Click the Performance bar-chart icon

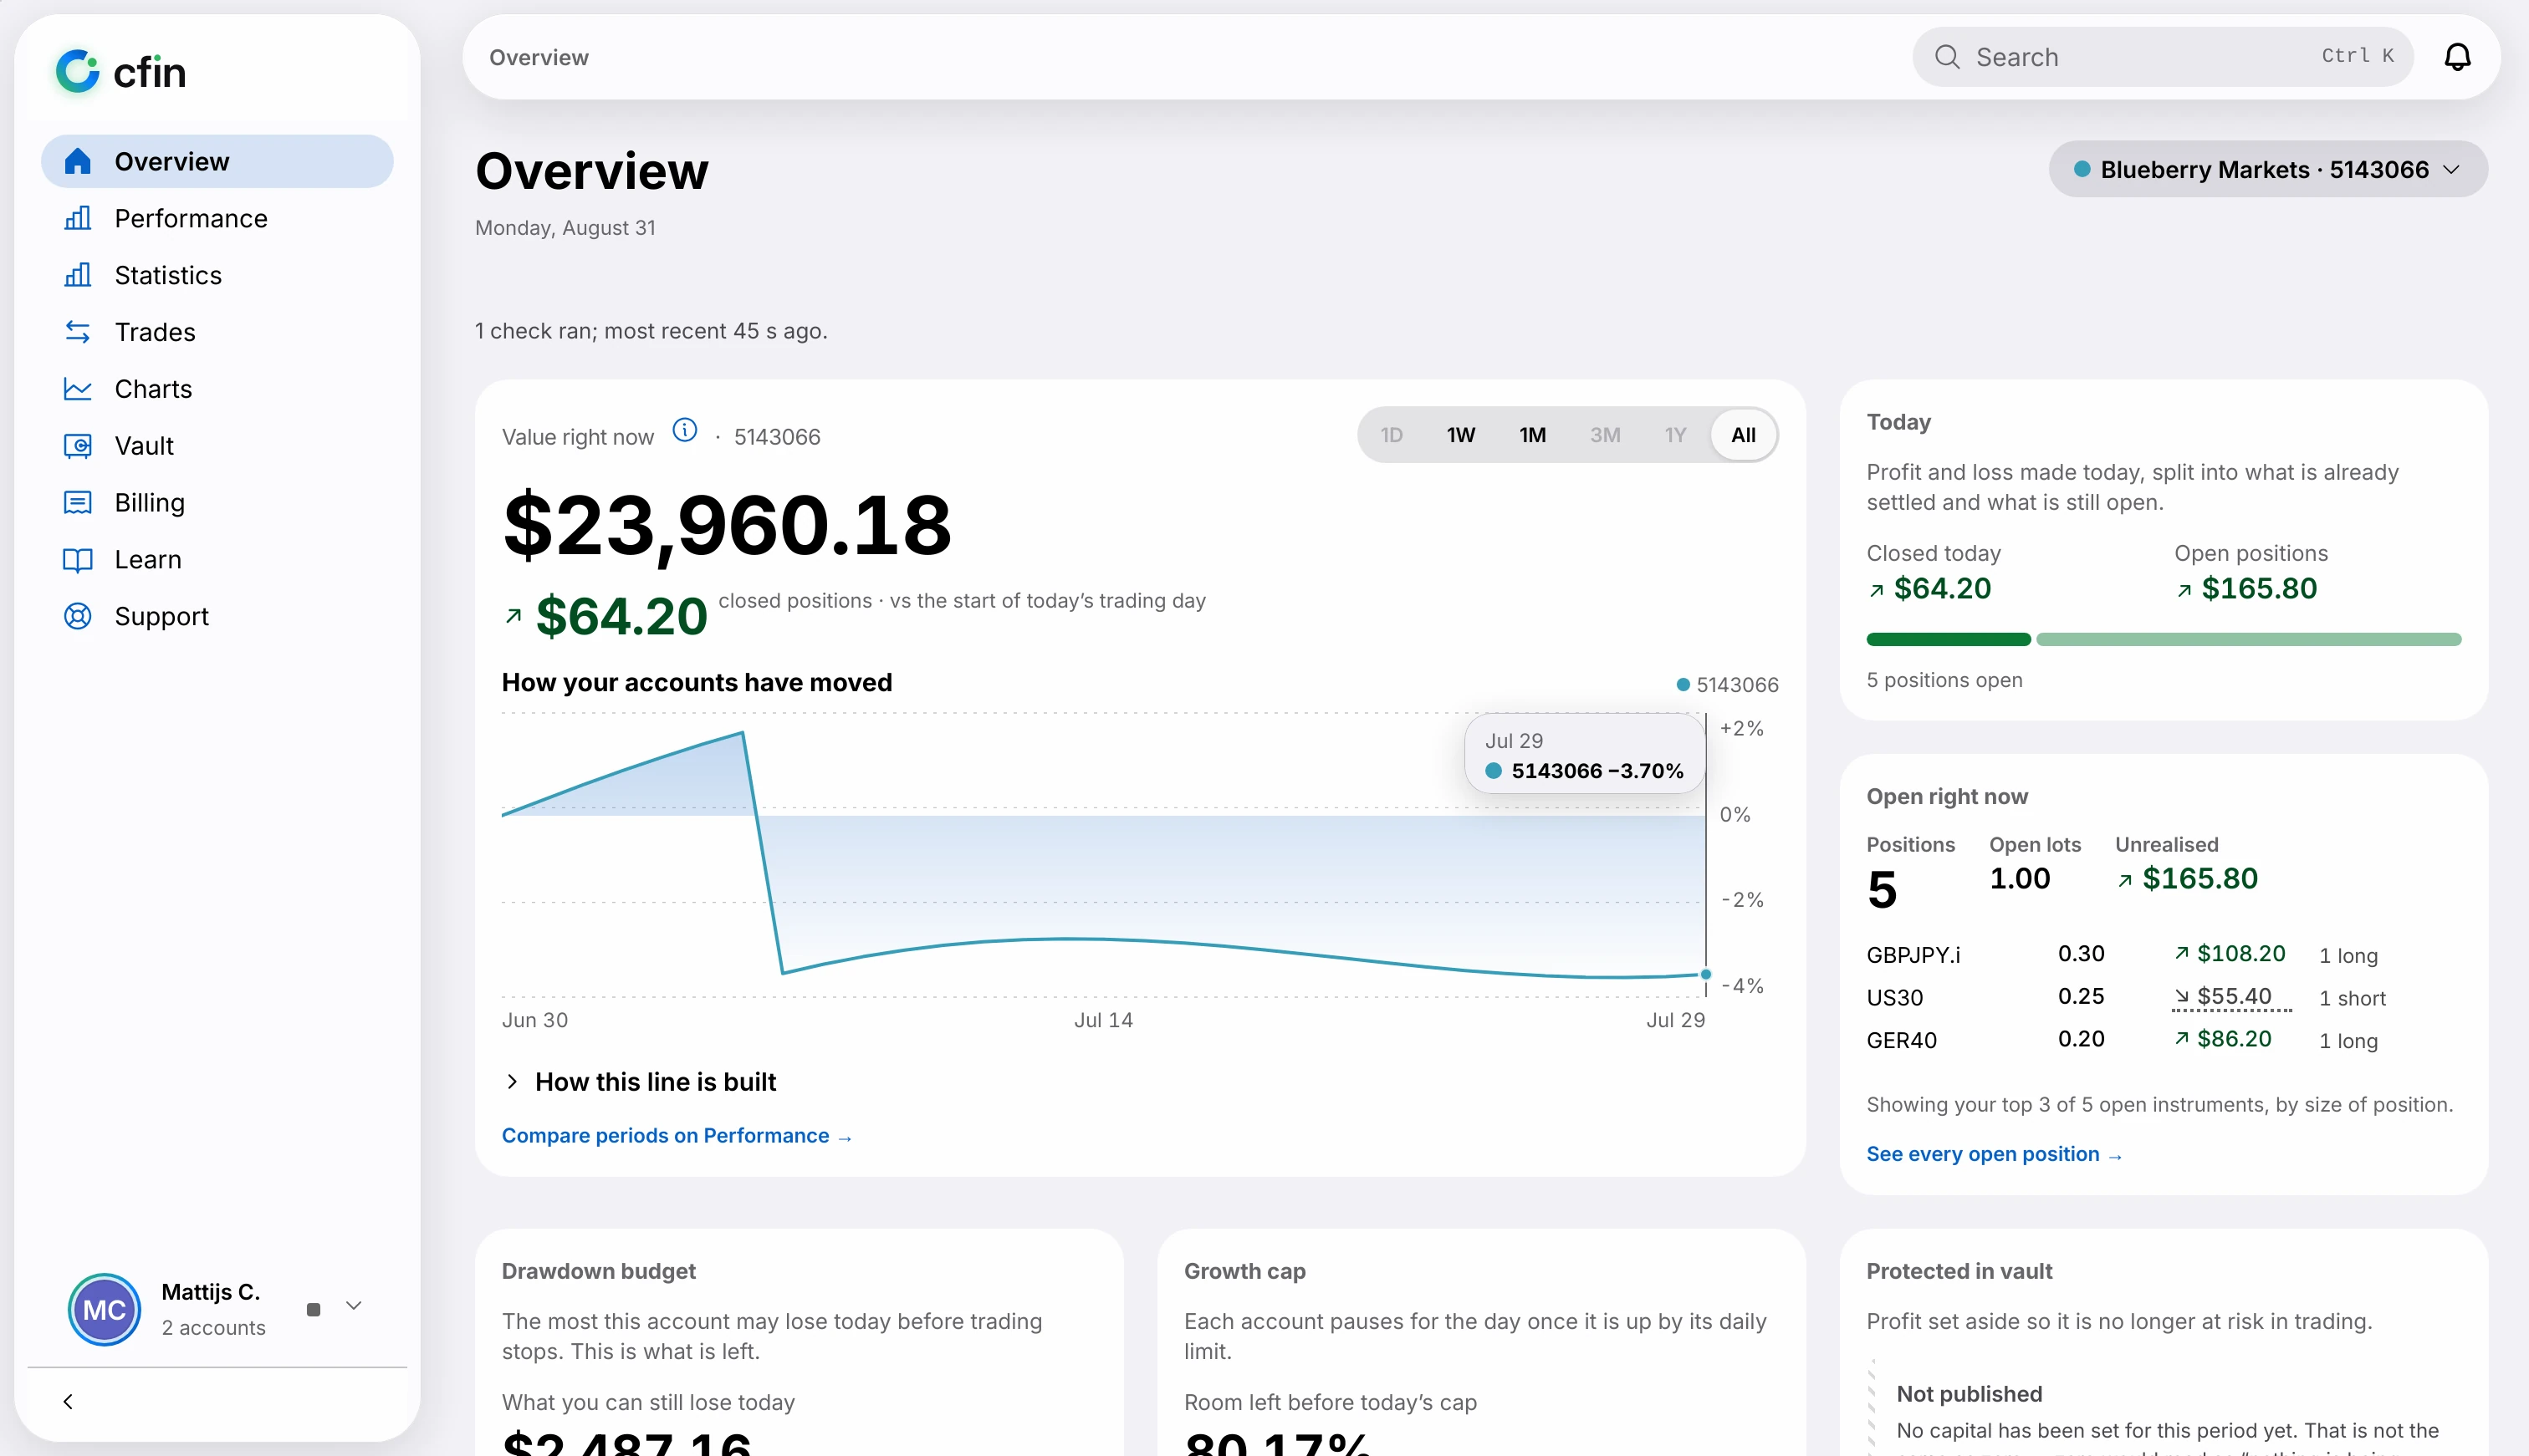(x=78, y=218)
